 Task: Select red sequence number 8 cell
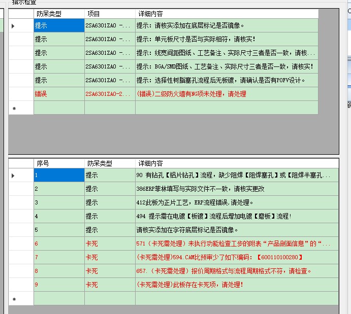pos(59,271)
